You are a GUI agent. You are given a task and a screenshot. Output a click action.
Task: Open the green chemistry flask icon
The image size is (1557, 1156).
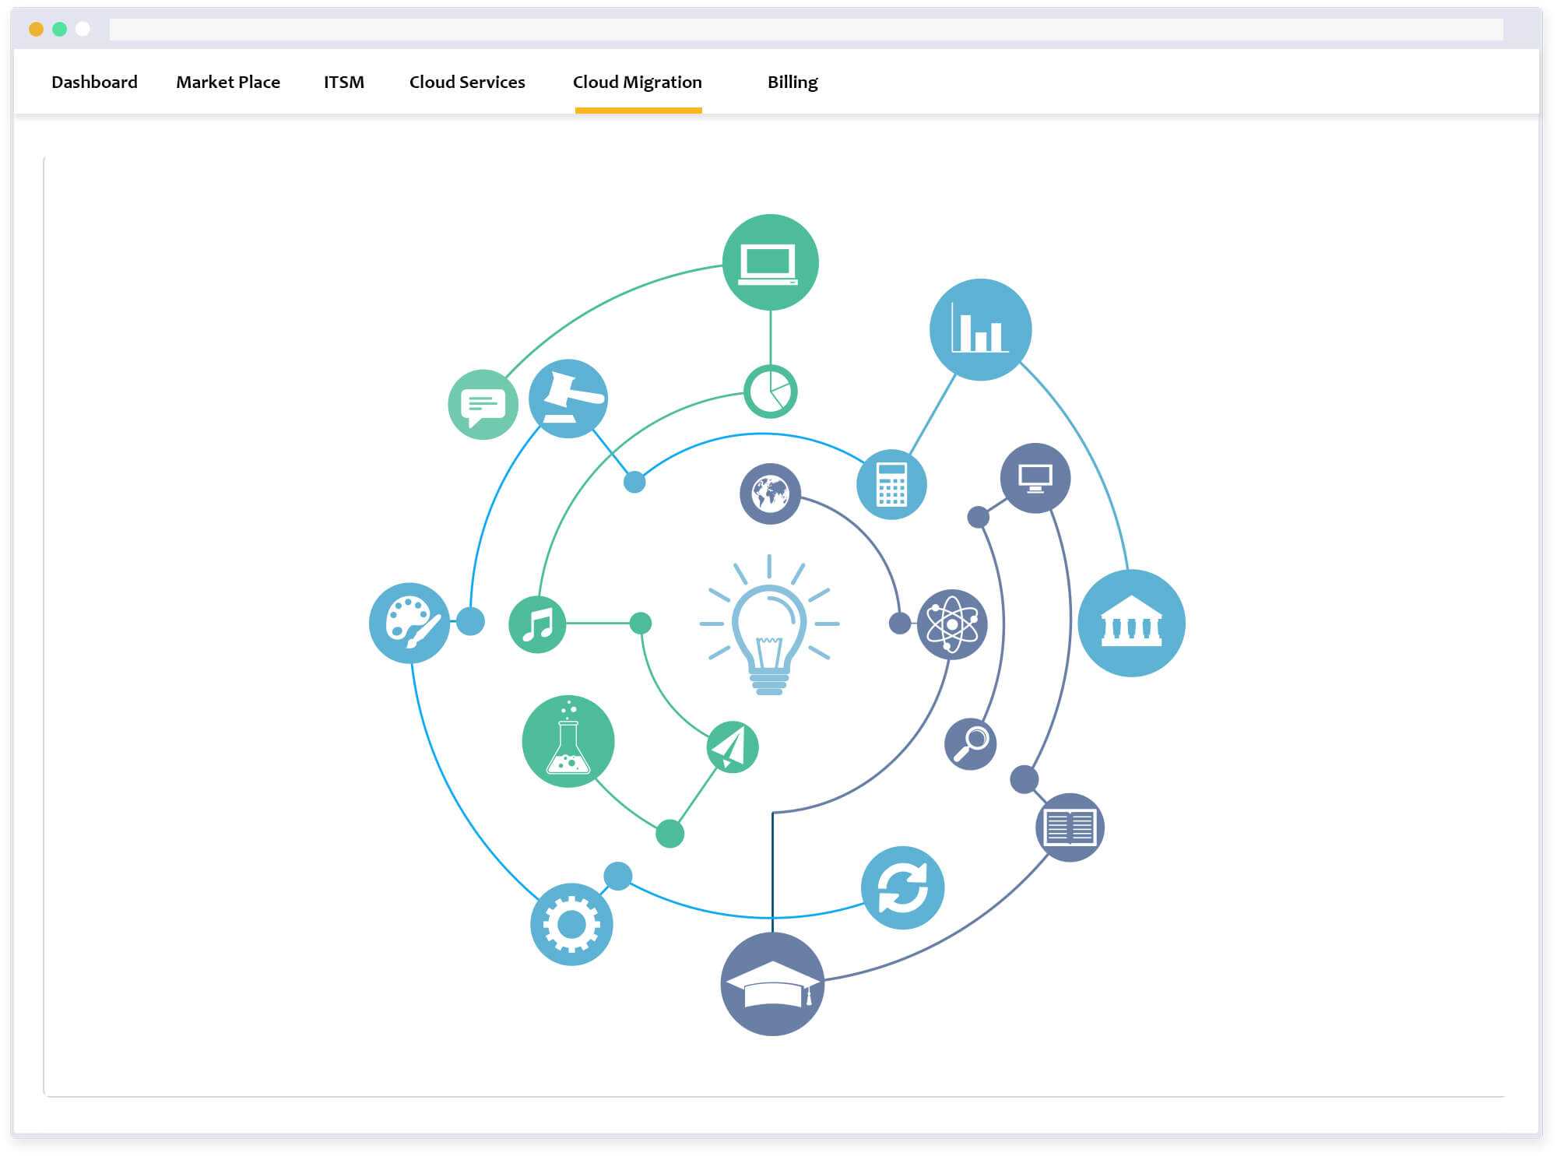pos(570,743)
